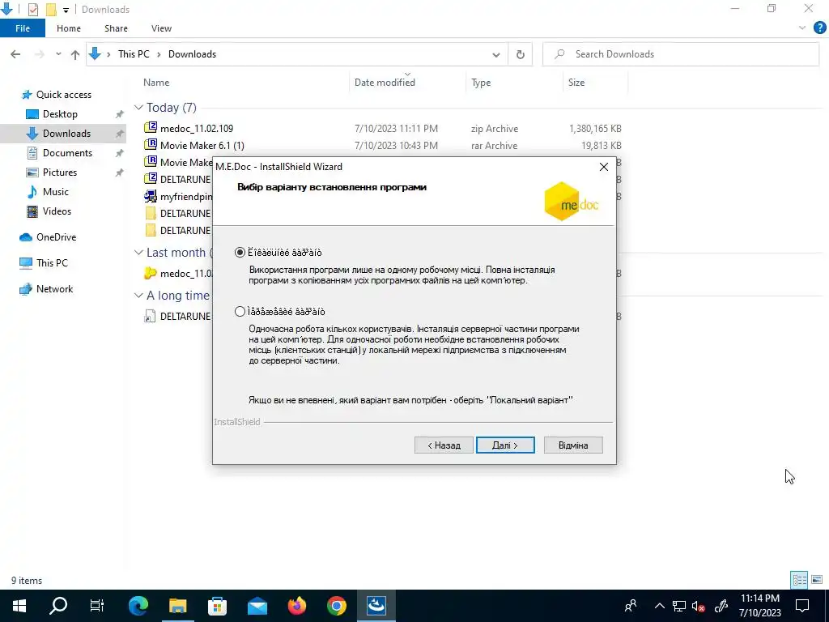The image size is (829, 622).
Task: Open File Explorer from the taskbar
Action: click(178, 606)
